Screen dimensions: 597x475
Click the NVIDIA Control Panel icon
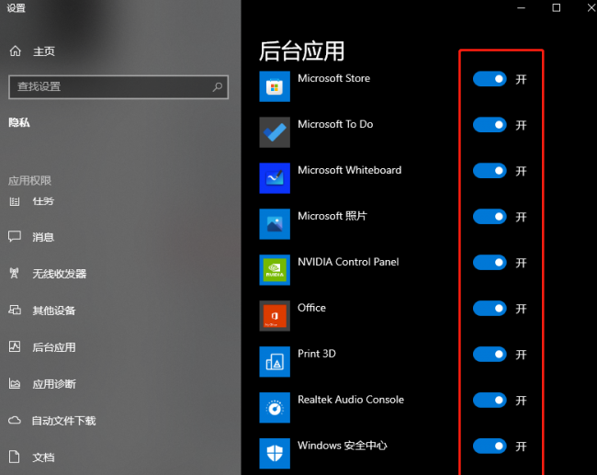pyautogui.click(x=275, y=270)
